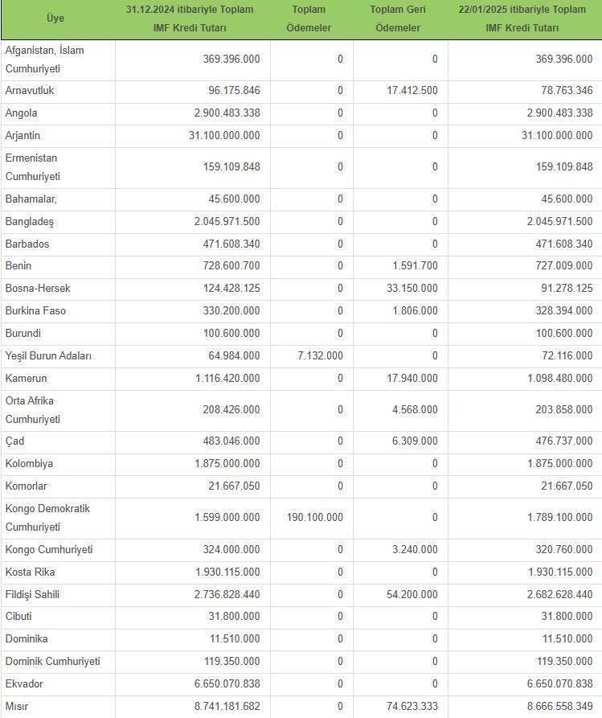Select the Toplam Ödemeler column header
The width and height of the screenshot is (602, 718).
point(309,18)
